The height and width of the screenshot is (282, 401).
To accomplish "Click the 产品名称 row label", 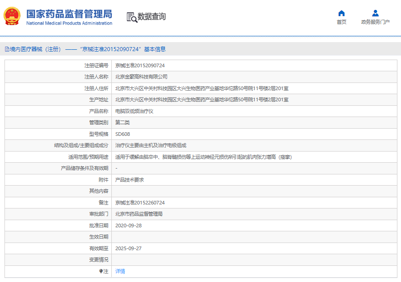I will click(x=99, y=111).
